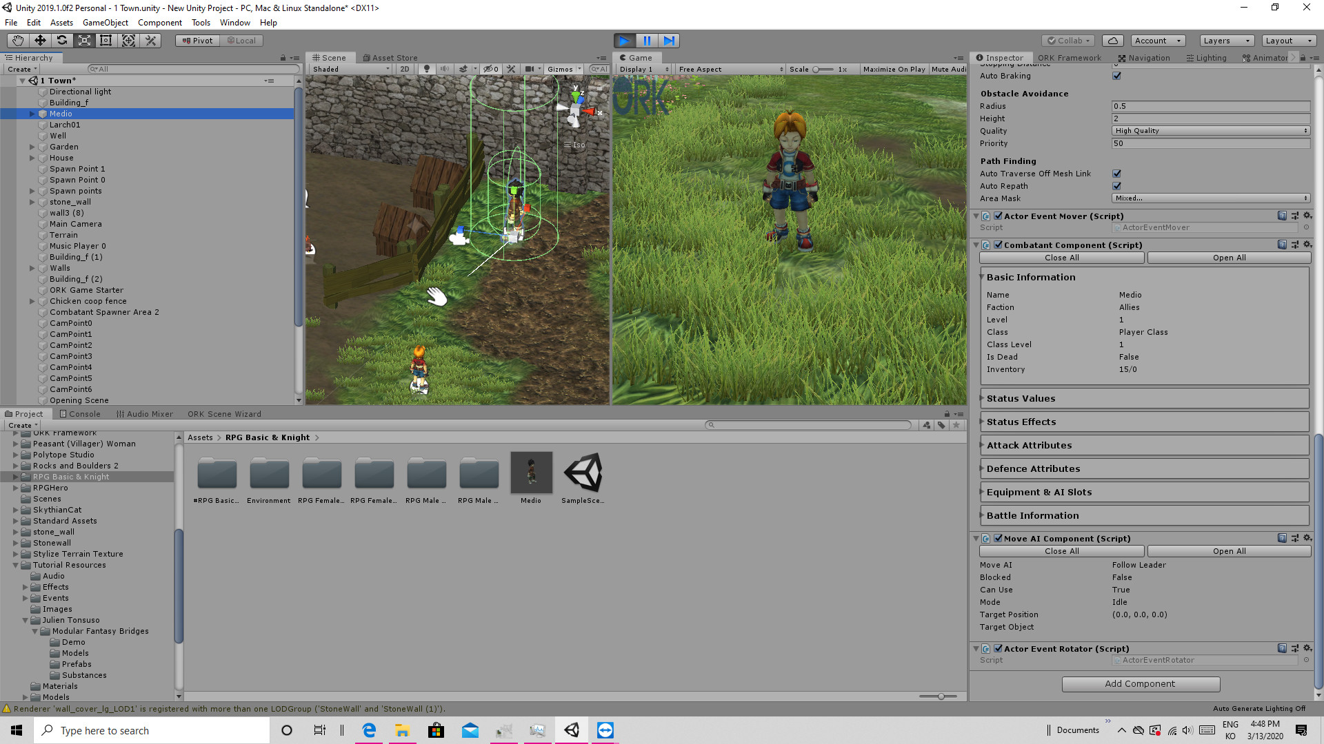Click Maximize On Play button
Screen dimensions: 1324x744
[894, 69]
